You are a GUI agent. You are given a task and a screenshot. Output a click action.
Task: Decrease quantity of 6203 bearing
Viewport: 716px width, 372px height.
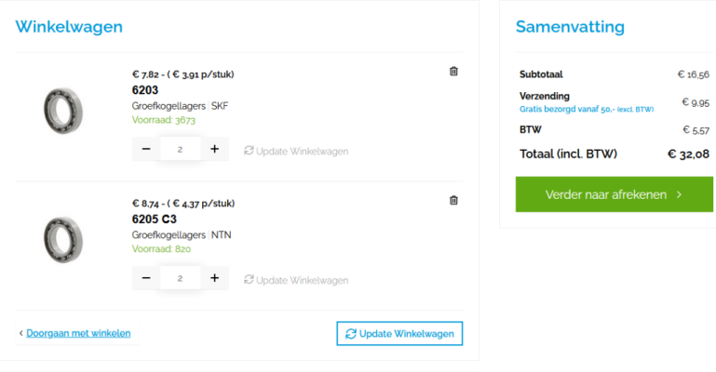point(146,149)
